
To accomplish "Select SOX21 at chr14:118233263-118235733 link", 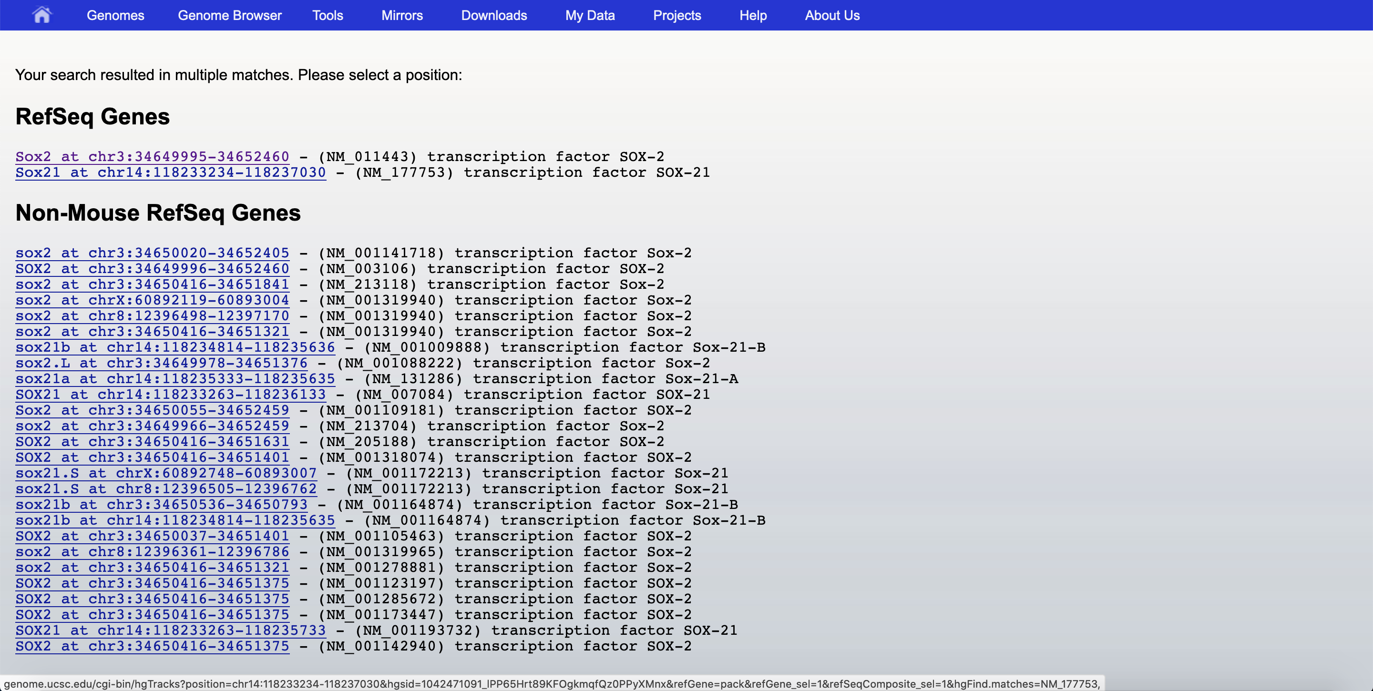I will pyautogui.click(x=170, y=630).
